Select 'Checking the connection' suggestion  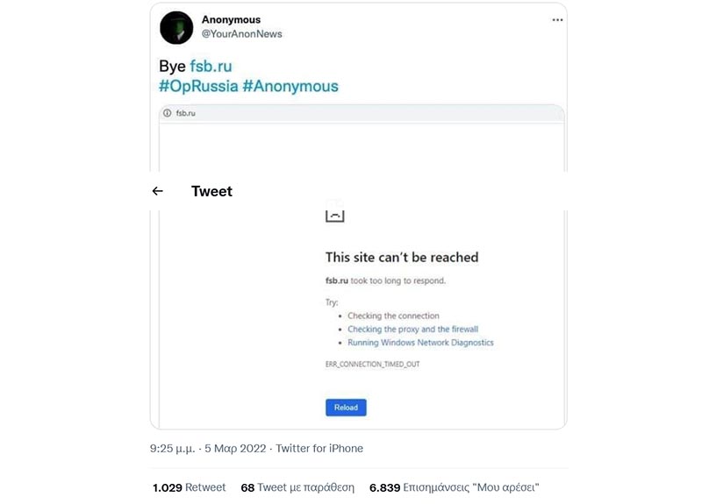(x=393, y=316)
